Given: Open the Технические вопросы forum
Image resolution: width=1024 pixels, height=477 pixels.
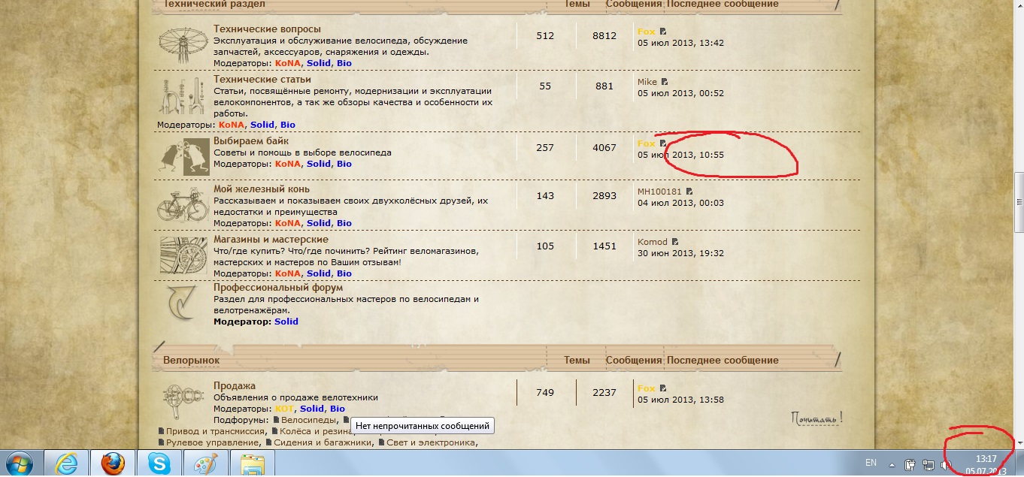Looking at the screenshot, I should [x=267, y=29].
